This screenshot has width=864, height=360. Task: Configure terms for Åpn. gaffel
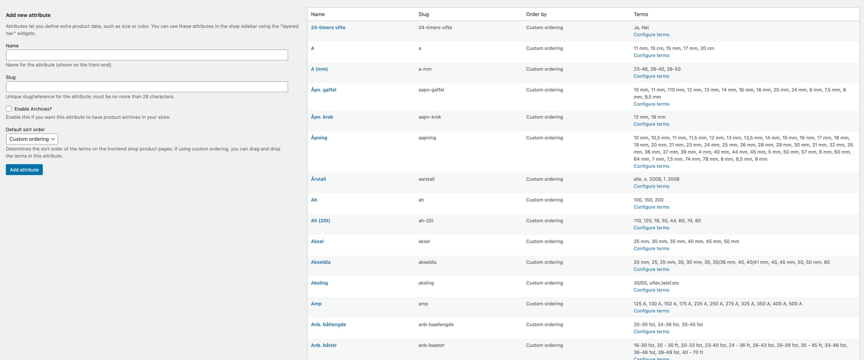(x=651, y=104)
